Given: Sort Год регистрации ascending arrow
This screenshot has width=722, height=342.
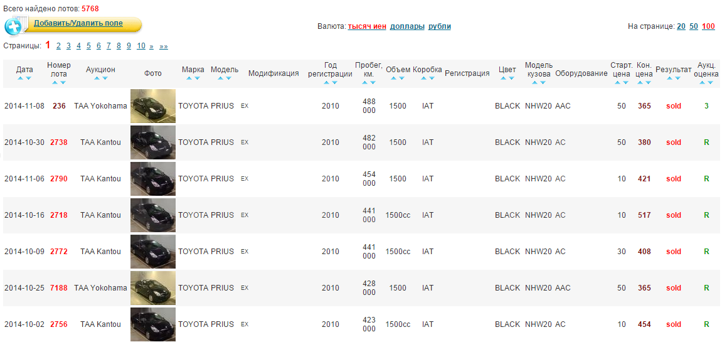Looking at the screenshot, I should click(326, 82).
